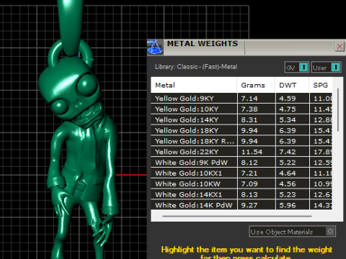
Task: Click the horizontal scrollbar below metal table
Action: (237, 216)
